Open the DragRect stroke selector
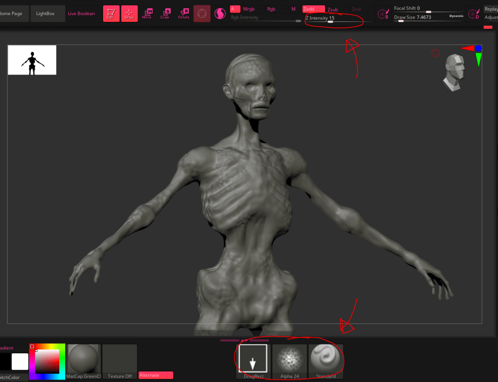498x382 pixels. click(x=252, y=361)
